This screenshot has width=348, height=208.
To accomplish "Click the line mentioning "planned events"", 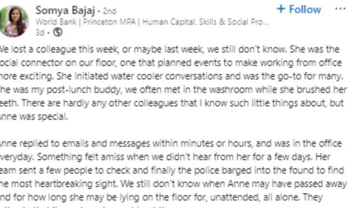I will [169, 63].
